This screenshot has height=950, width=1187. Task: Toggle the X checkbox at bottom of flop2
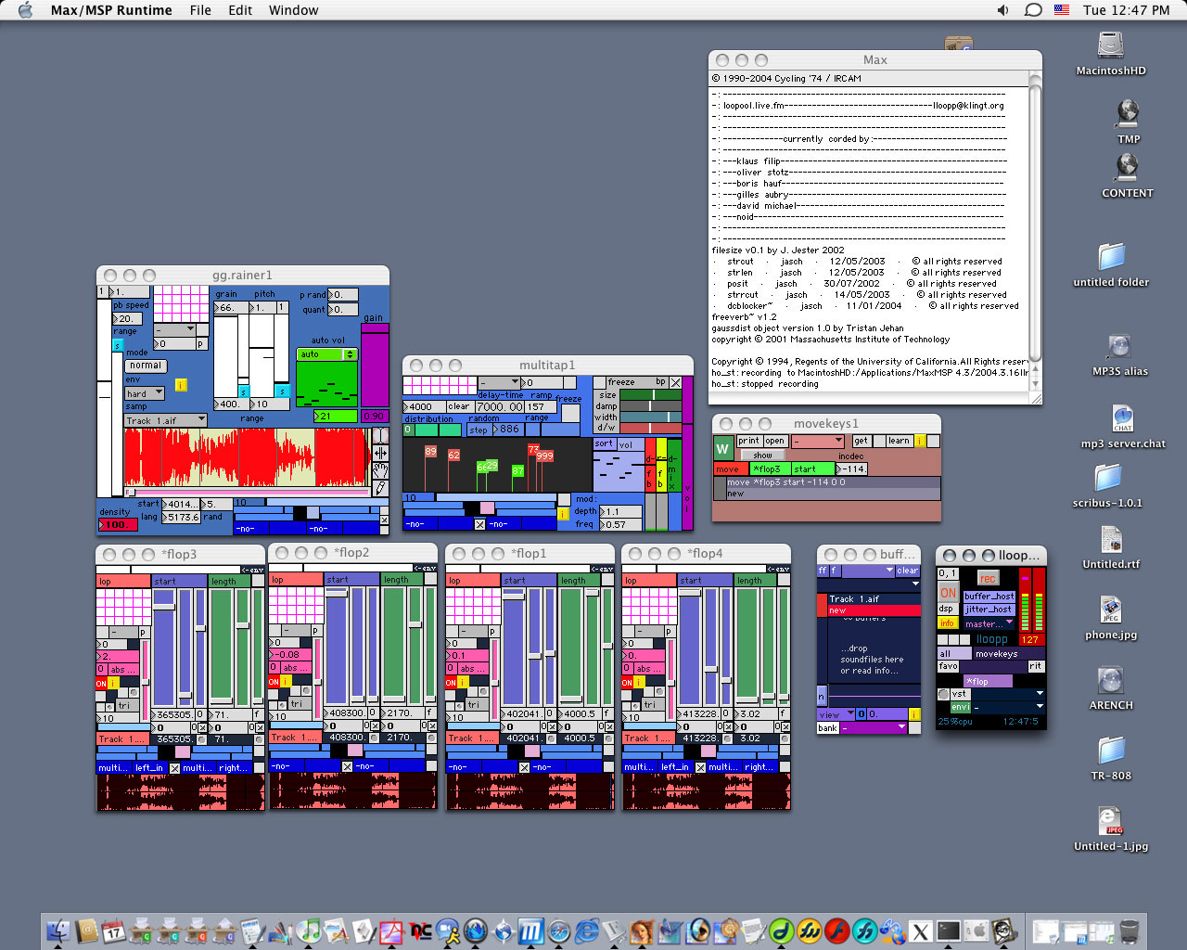pos(347,766)
